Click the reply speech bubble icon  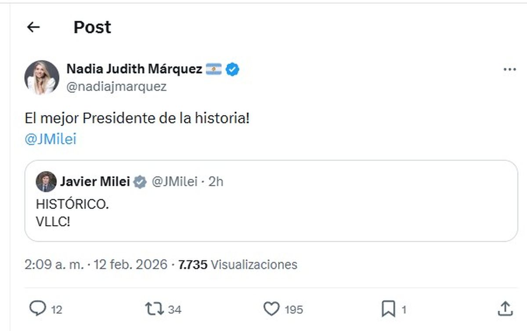click(37, 309)
